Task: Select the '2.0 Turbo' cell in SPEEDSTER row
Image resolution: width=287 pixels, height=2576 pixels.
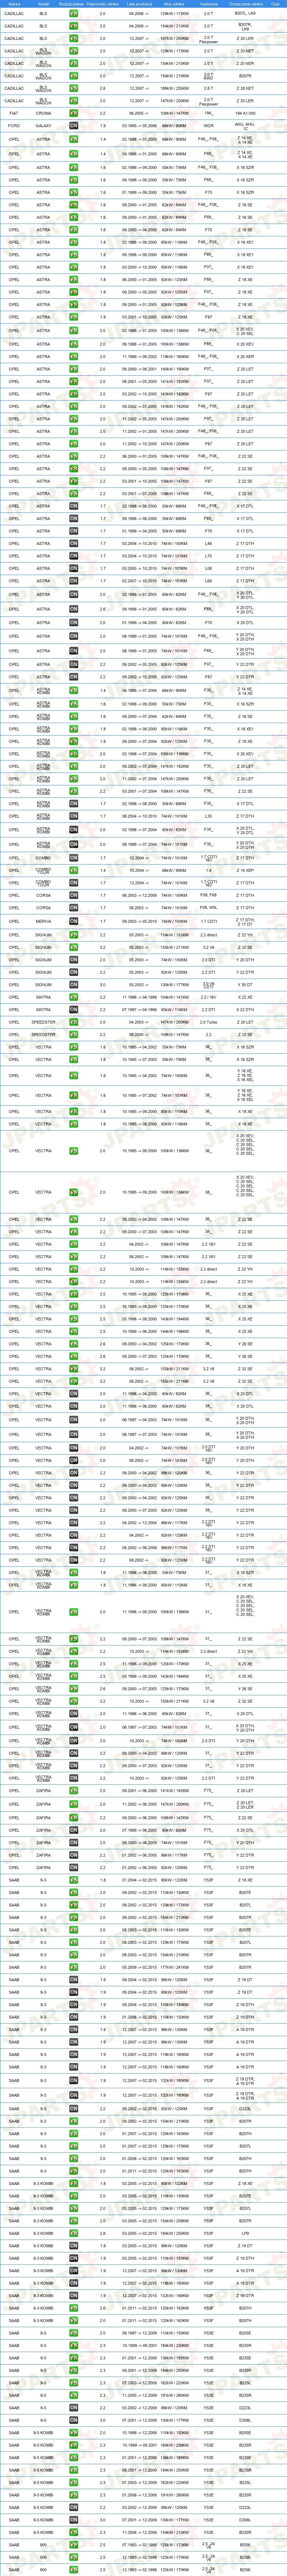Action: (x=208, y=1022)
